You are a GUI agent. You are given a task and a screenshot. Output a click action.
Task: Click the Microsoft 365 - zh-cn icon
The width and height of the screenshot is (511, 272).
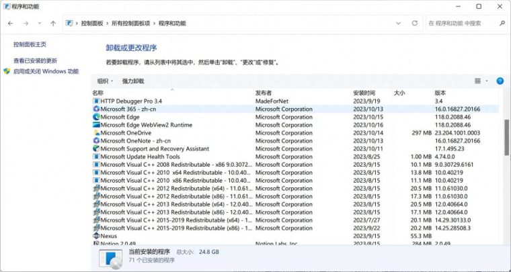tap(96, 109)
